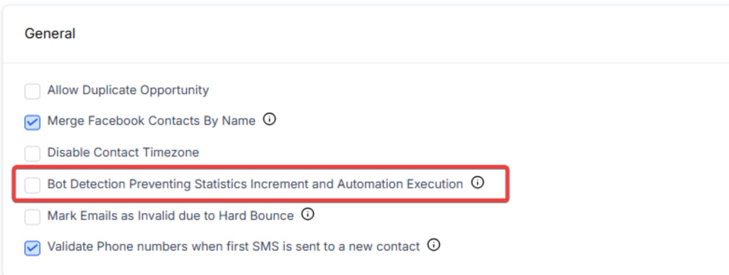Open info tooltip for Merge Facebook Contacts
Image resolution: width=729 pixels, height=275 pixels.
[269, 119]
